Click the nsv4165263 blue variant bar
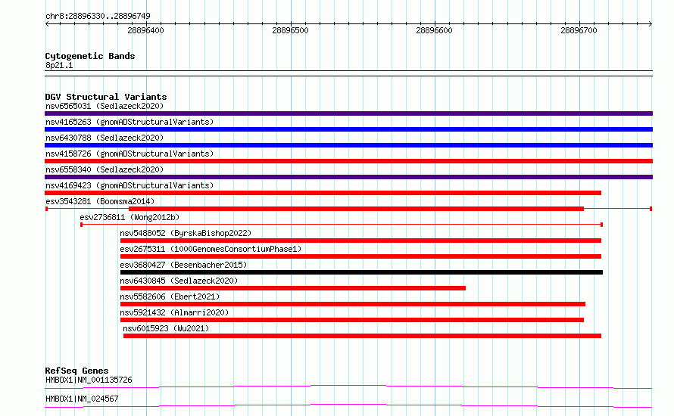Screen dimensions: 674x416 tap(348, 129)
